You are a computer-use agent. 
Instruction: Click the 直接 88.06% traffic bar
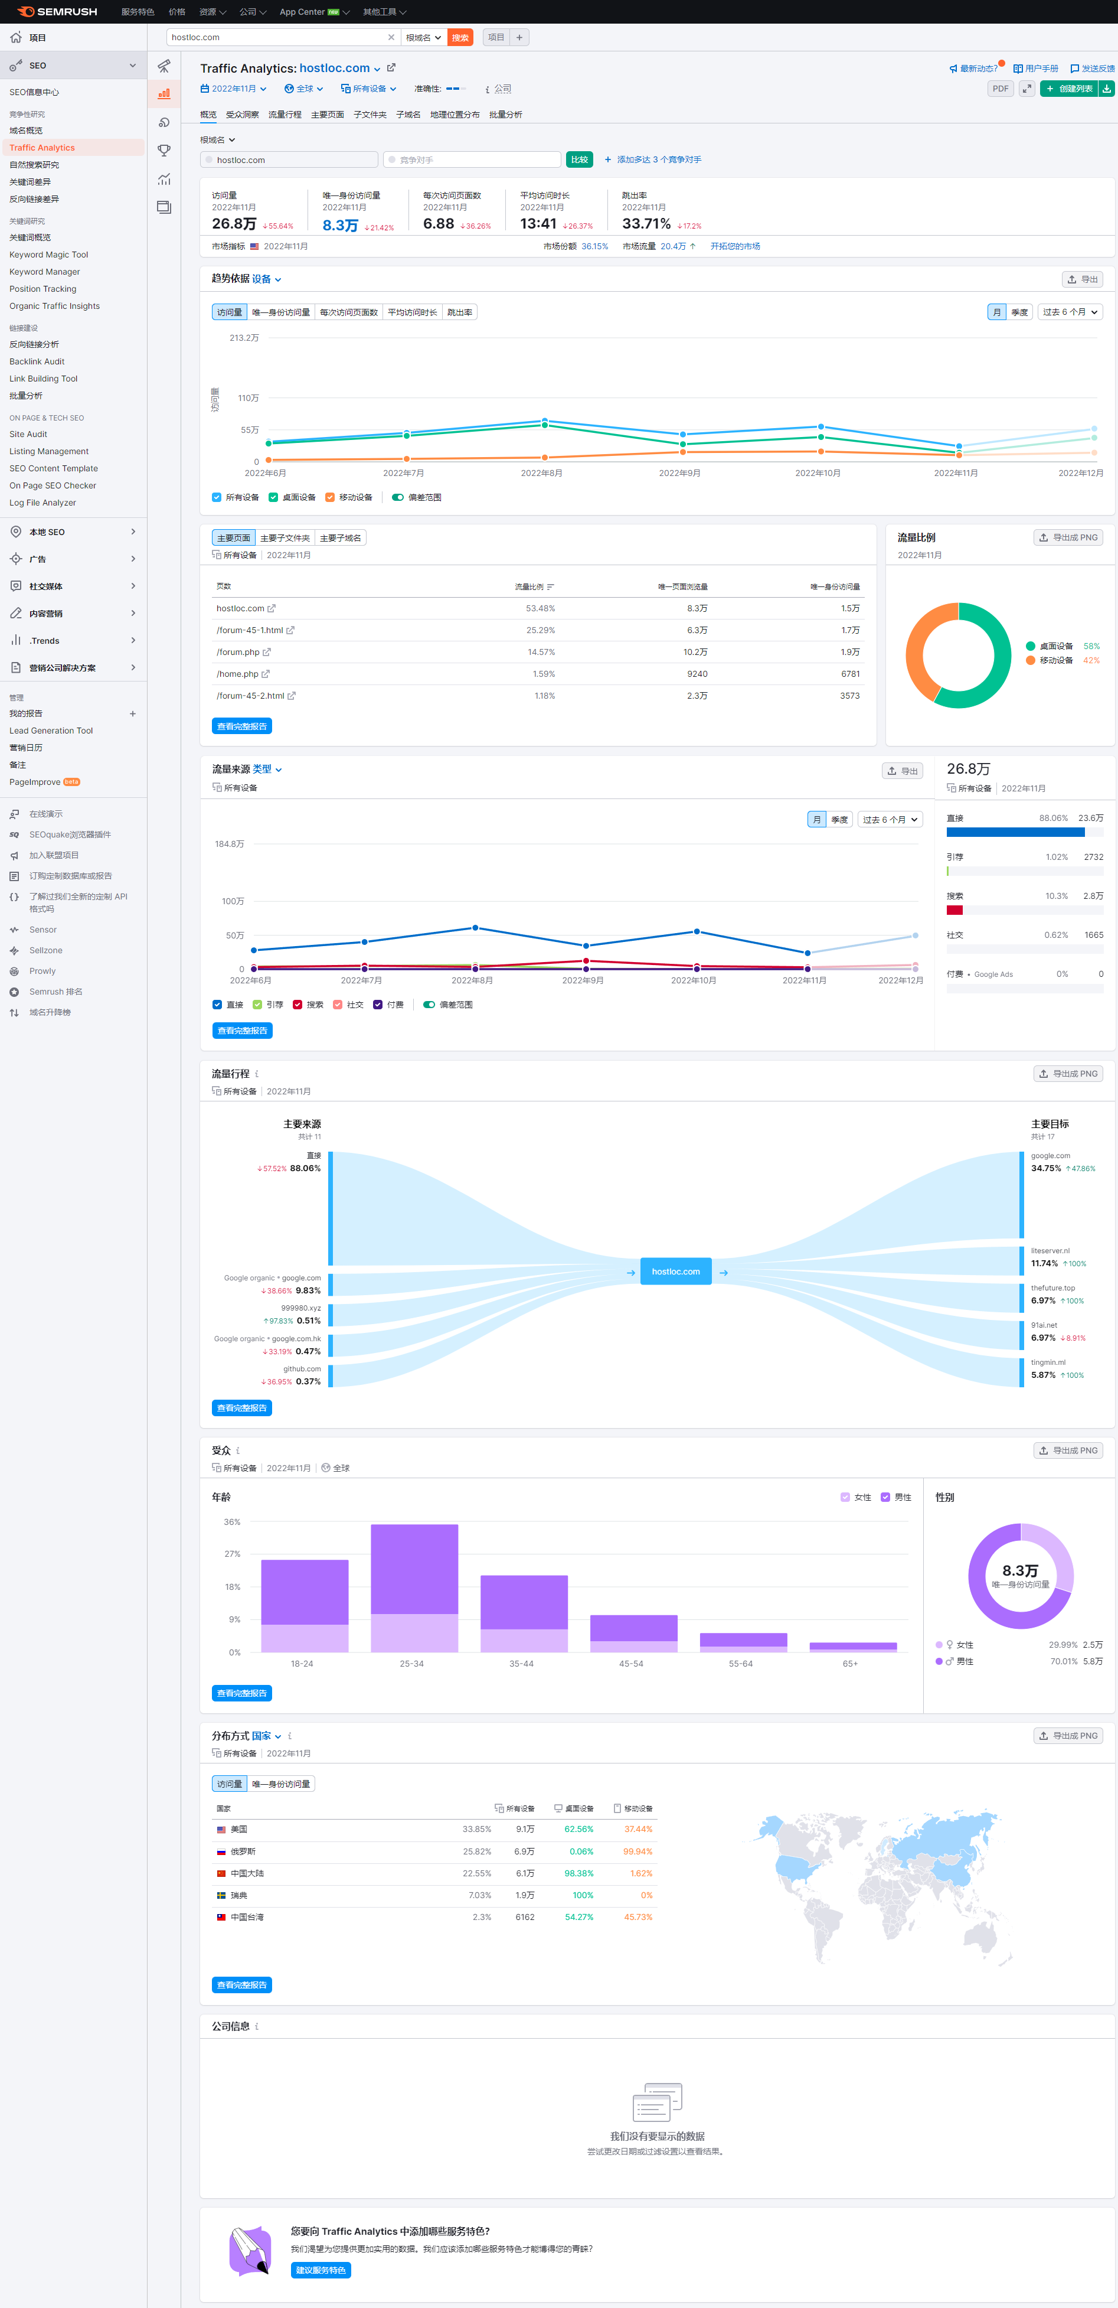tap(1015, 832)
